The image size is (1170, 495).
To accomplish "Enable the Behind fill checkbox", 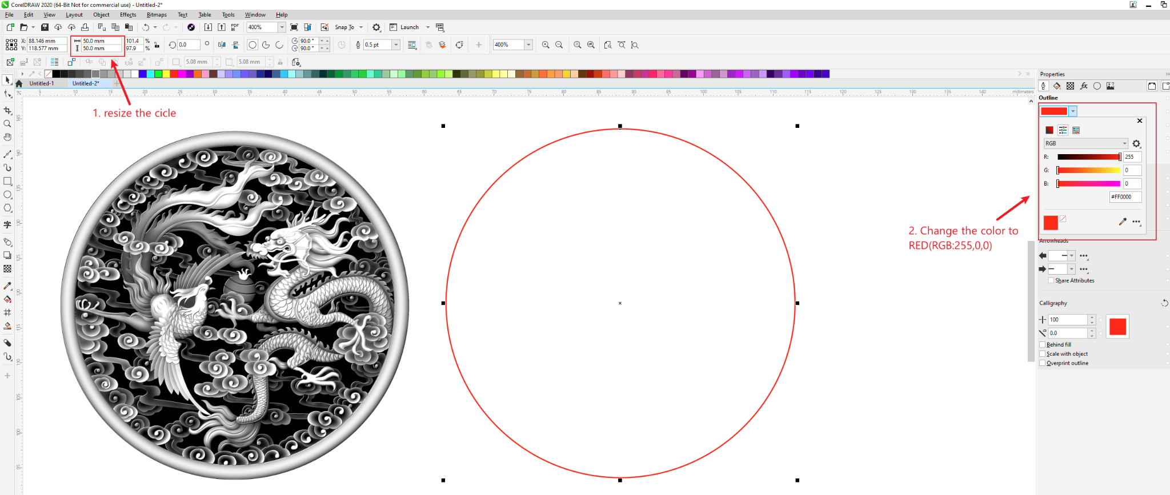I will (1043, 345).
